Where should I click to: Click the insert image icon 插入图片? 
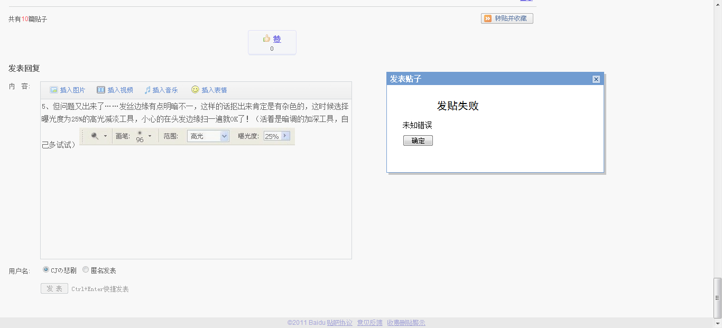pyautogui.click(x=53, y=90)
